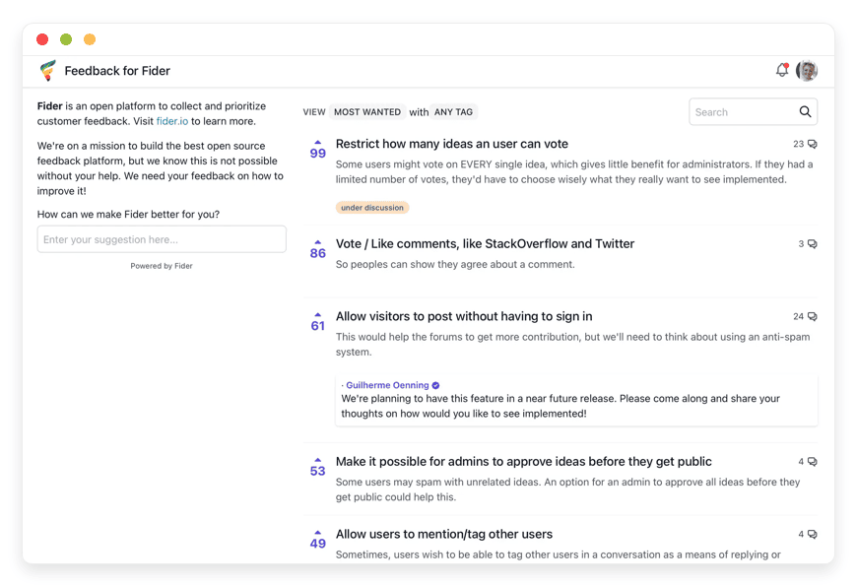The width and height of the screenshot is (857, 586).
Task: Open the MOST WANTED view dropdown
Action: pyautogui.click(x=366, y=112)
